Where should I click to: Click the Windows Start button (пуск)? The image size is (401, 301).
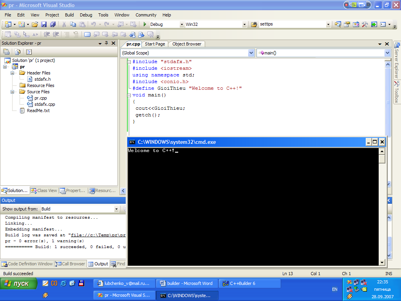tap(19, 284)
